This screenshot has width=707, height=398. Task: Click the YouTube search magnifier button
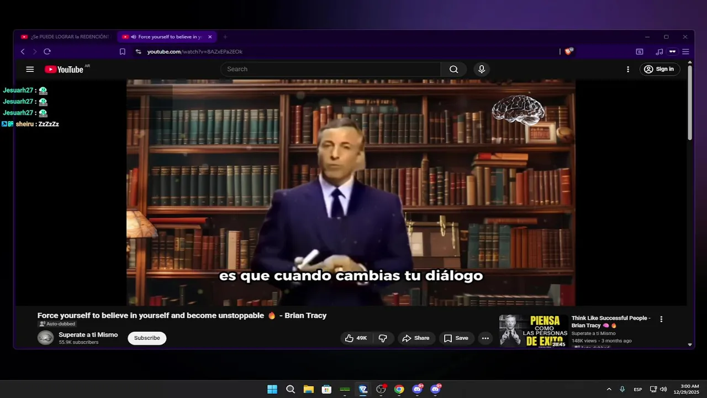point(453,69)
